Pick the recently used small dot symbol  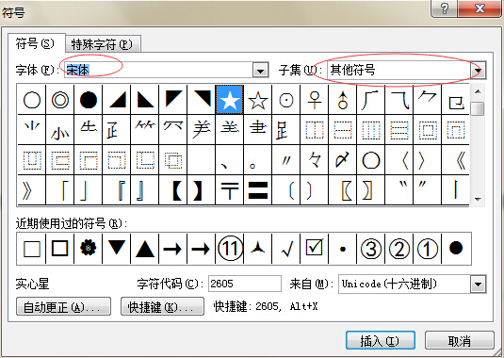343,249
